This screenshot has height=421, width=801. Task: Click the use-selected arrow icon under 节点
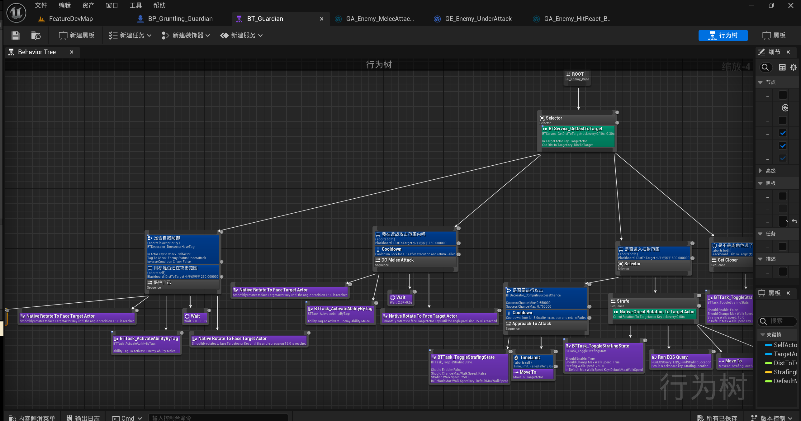click(785, 108)
